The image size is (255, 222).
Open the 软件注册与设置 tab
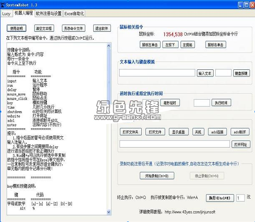coord(48,13)
